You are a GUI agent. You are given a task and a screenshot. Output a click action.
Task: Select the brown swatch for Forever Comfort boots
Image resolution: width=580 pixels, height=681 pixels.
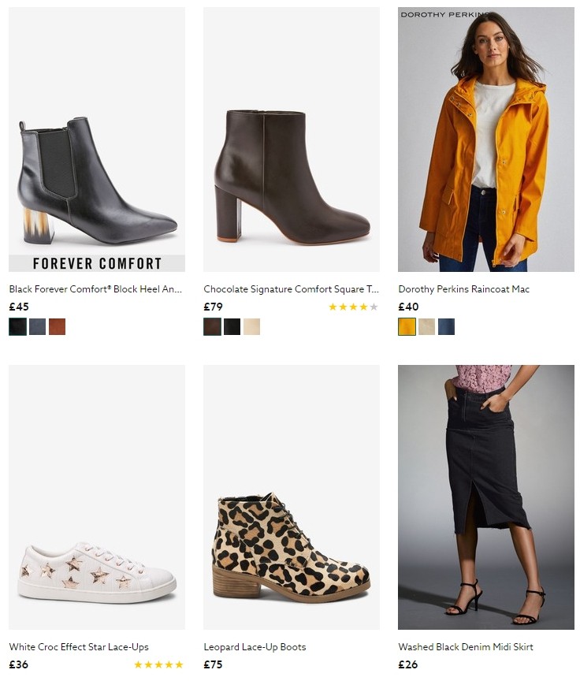point(57,326)
